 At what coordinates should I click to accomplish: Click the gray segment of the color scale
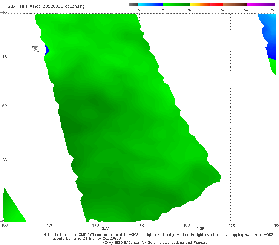(133, 5)
